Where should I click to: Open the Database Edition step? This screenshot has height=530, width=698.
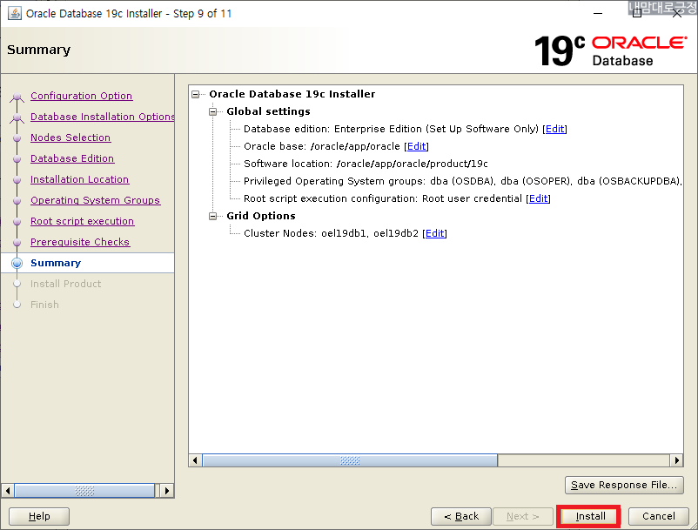(72, 158)
